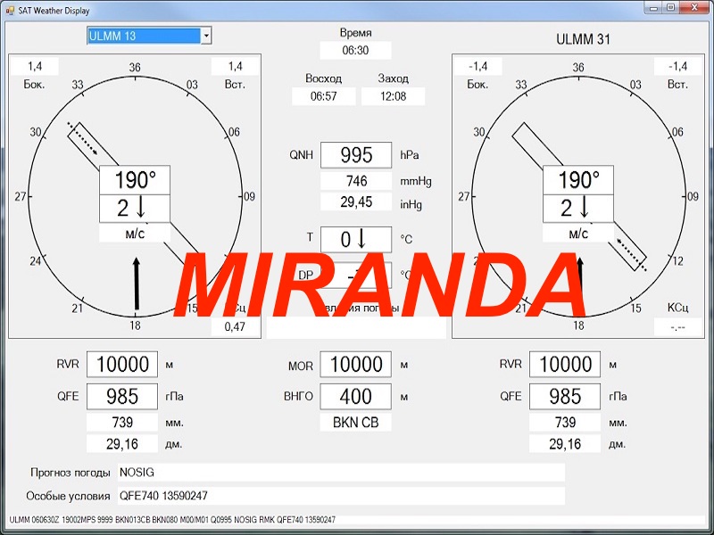Click the Восход field showing 06:57
Image resolution: width=714 pixels, height=535 pixels.
[323, 96]
